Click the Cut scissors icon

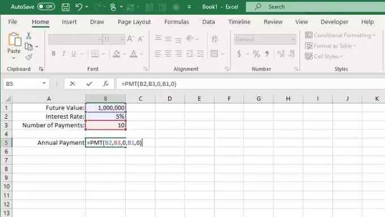[29, 36]
